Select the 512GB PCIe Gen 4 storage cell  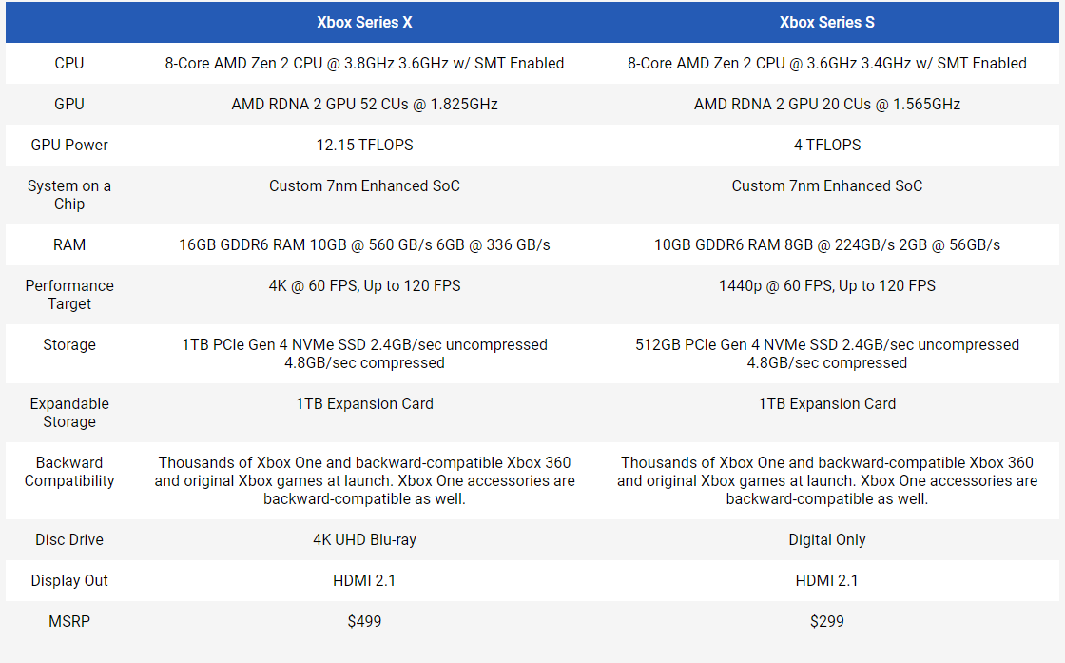(x=826, y=353)
